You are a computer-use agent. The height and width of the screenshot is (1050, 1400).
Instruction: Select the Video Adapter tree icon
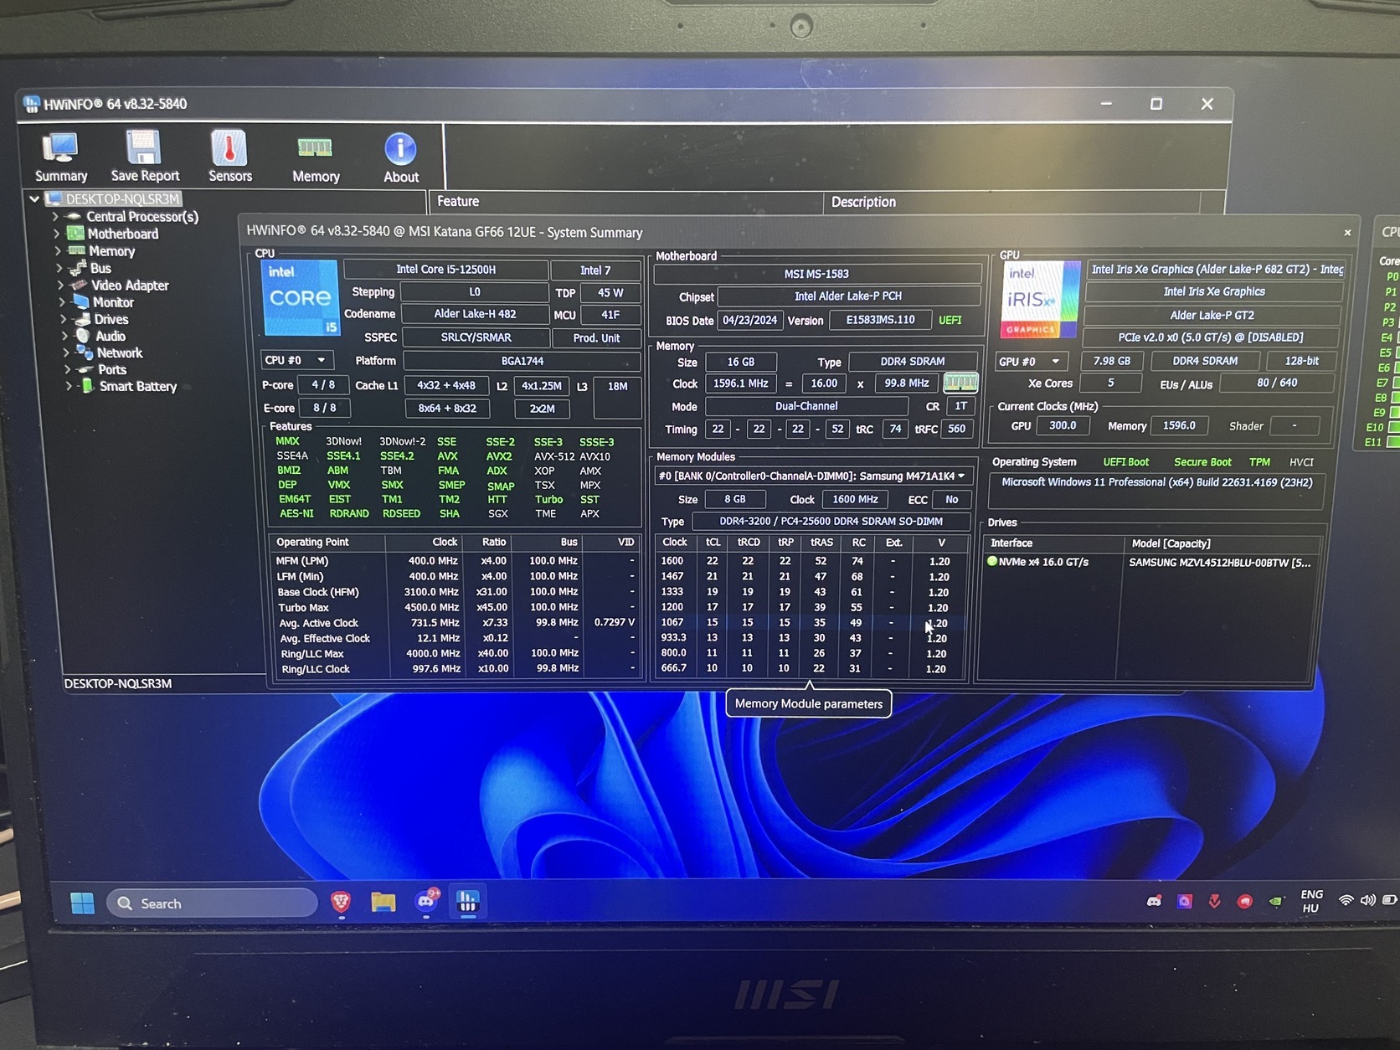pyautogui.click(x=79, y=285)
